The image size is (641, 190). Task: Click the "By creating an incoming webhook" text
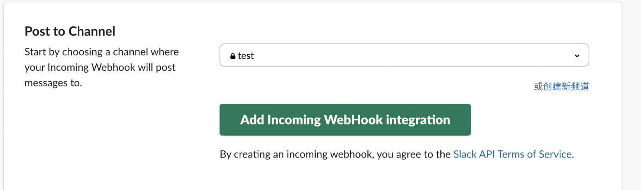point(296,154)
